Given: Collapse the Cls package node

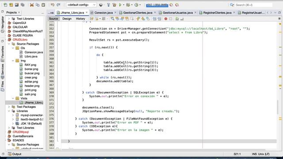Looking at the screenshot, I should click(13, 48).
